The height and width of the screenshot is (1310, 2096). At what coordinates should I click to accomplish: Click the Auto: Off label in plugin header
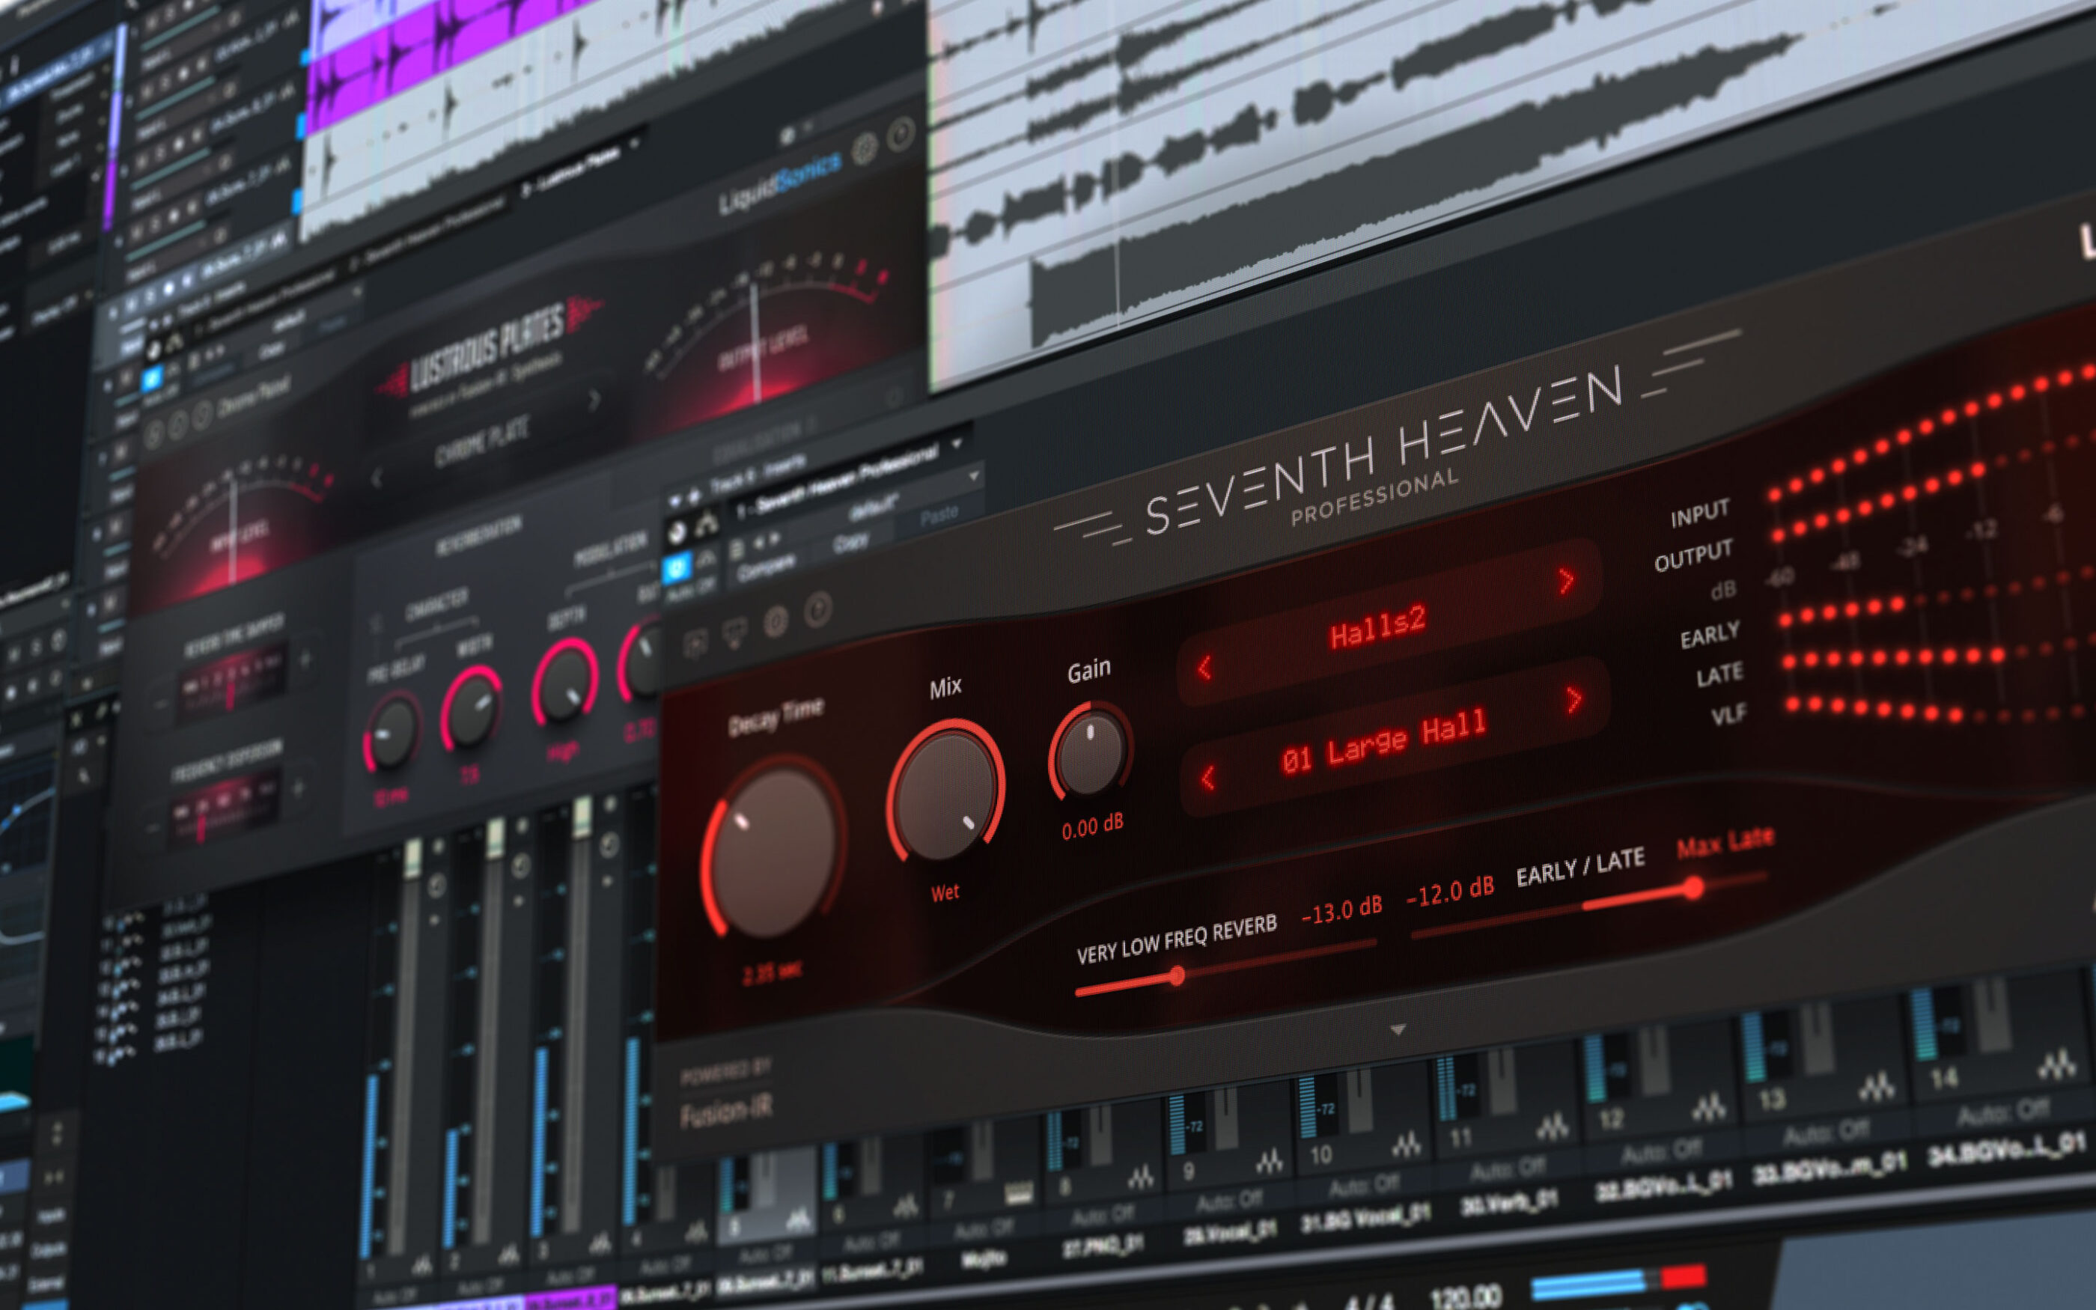pos(690,588)
